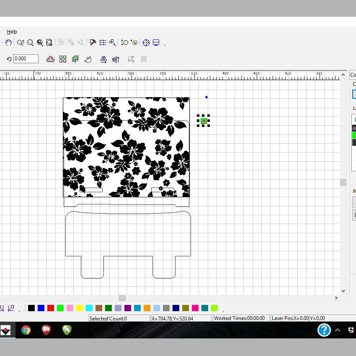
Task: Expand the color palette overflow arrow
Action: click(x=223, y=311)
